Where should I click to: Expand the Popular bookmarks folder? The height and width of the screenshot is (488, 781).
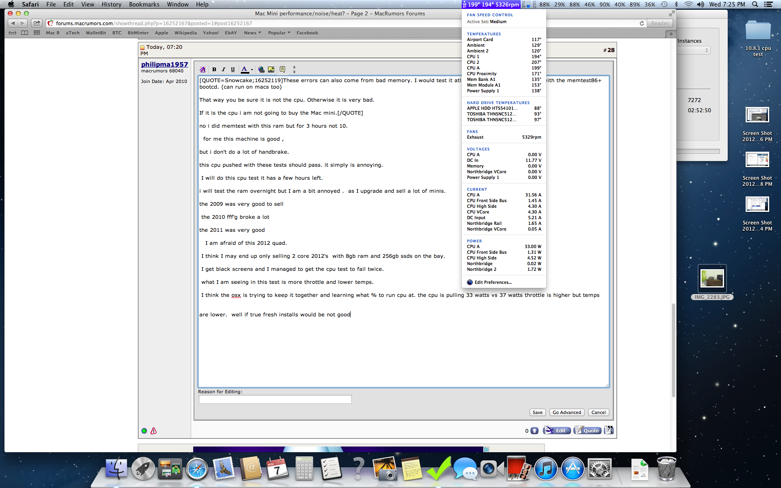(x=279, y=33)
